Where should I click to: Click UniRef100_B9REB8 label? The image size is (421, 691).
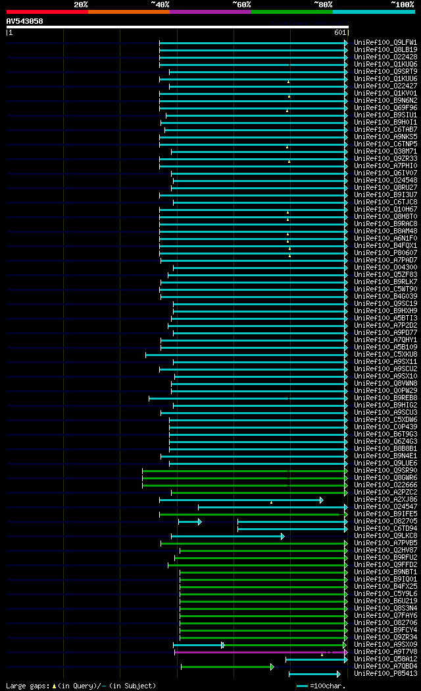coord(385,398)
